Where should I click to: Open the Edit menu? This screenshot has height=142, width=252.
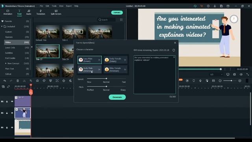click(x=47, y=6)
